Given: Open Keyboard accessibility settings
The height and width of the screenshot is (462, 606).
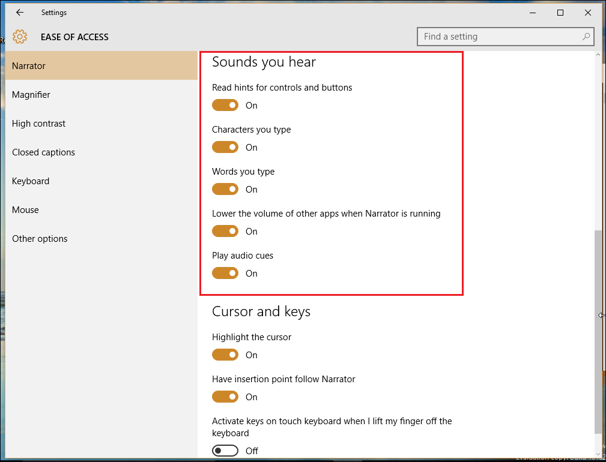Looking at the screenshot, I should click(x=102, y=181).
